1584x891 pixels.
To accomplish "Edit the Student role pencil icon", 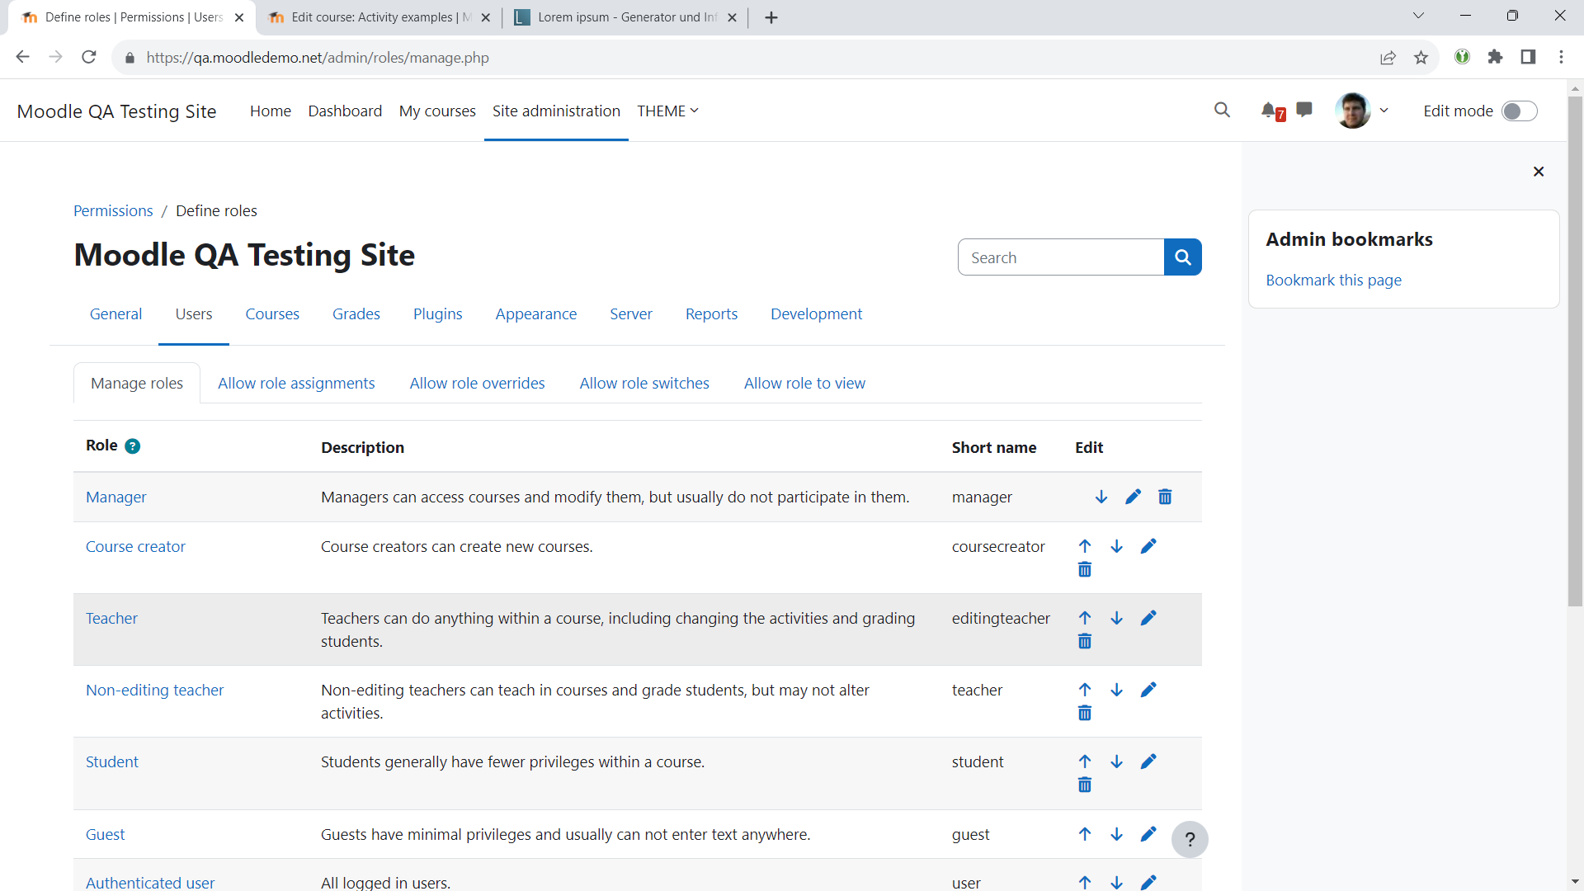I will 1148,761.
